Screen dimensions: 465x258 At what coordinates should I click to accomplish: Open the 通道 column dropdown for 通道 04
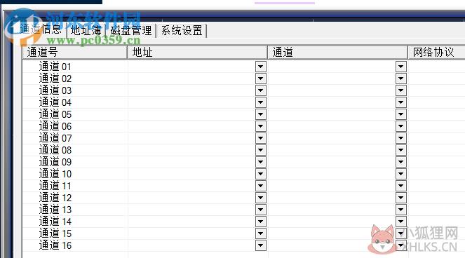pyautogui.click(x=401, y=102)
